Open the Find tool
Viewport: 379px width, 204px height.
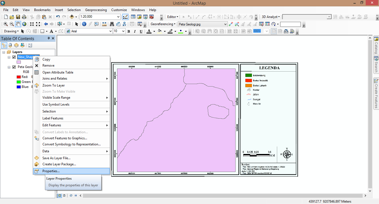[112, 24]
